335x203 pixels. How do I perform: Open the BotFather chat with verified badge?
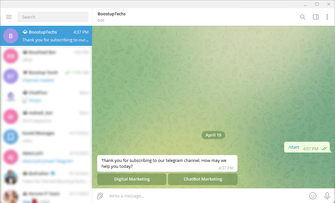tap(46, 177)
